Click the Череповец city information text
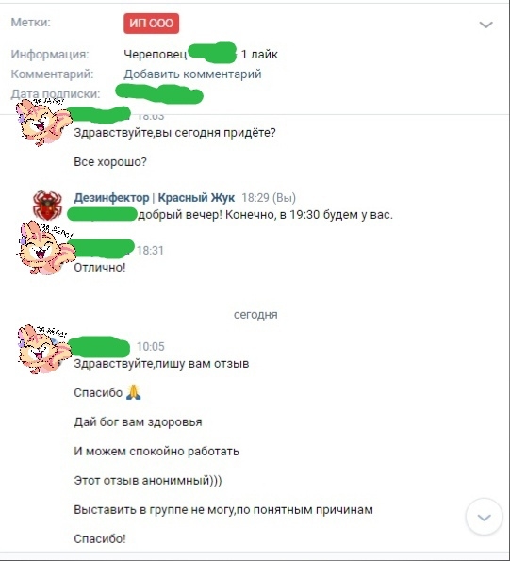The height and width of the screenshot is (561, 510). click(x=156, y=55)
